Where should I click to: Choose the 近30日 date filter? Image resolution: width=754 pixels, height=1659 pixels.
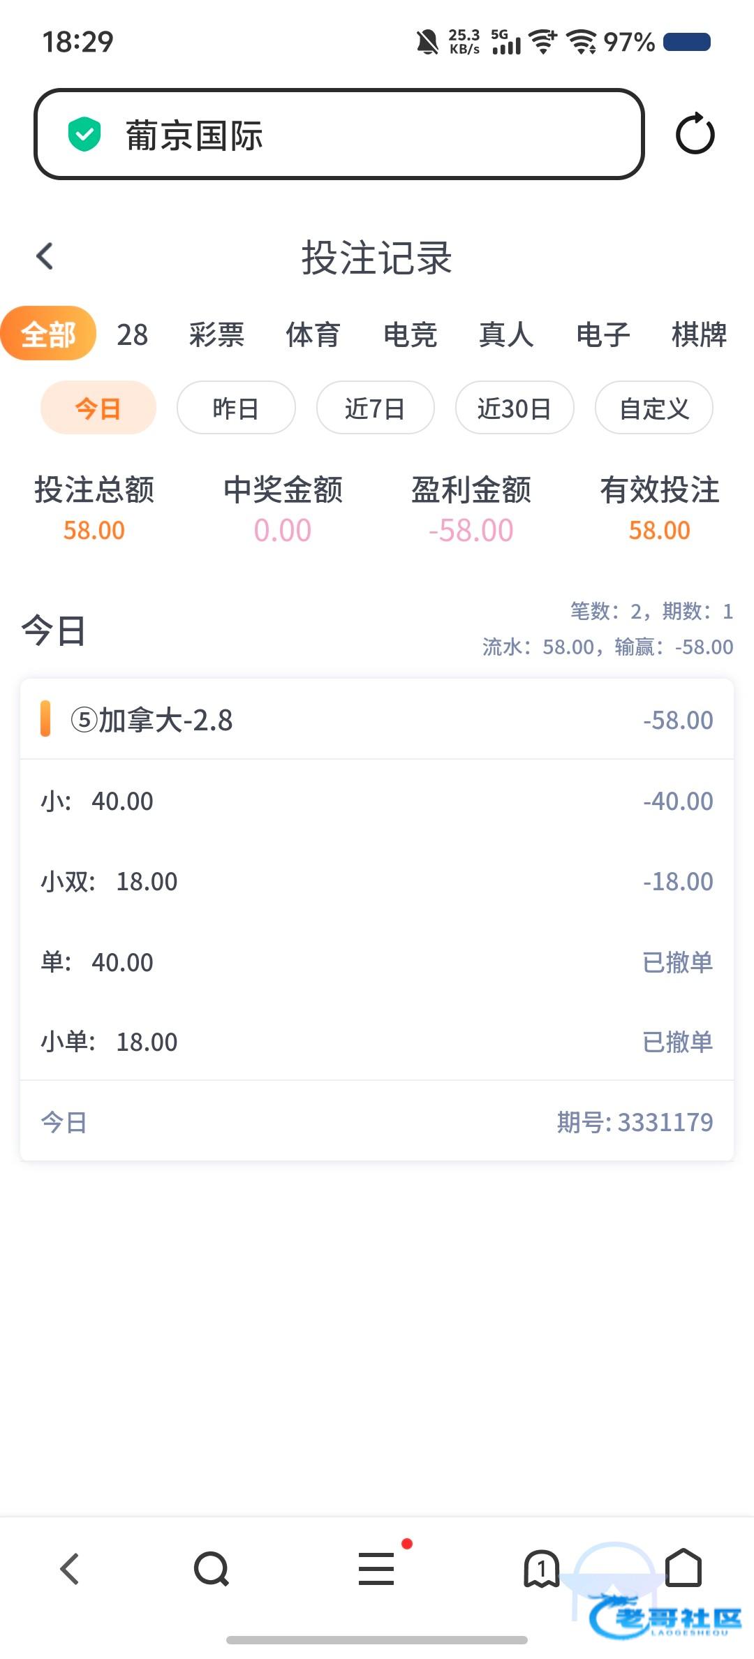click(x=515, y=408)
